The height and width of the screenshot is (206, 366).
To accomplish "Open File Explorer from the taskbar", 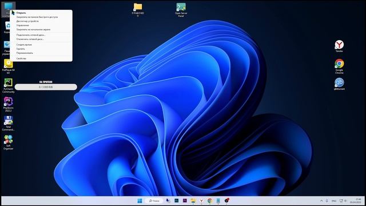I will [193, 201].
